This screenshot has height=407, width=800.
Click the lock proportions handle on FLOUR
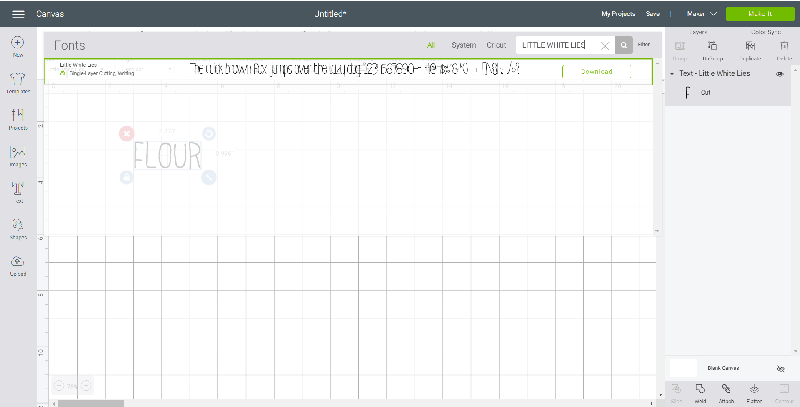tap(127, 178)
